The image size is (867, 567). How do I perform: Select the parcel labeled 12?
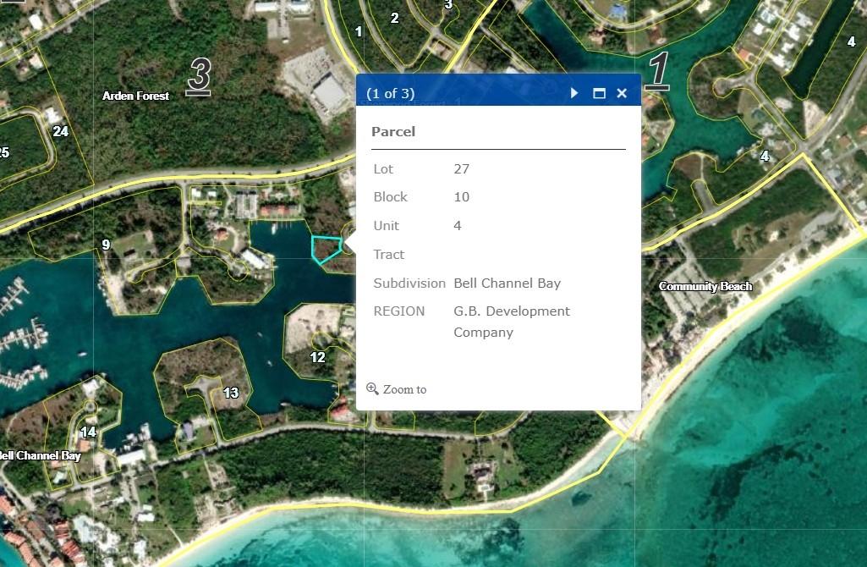coord(317,357)
